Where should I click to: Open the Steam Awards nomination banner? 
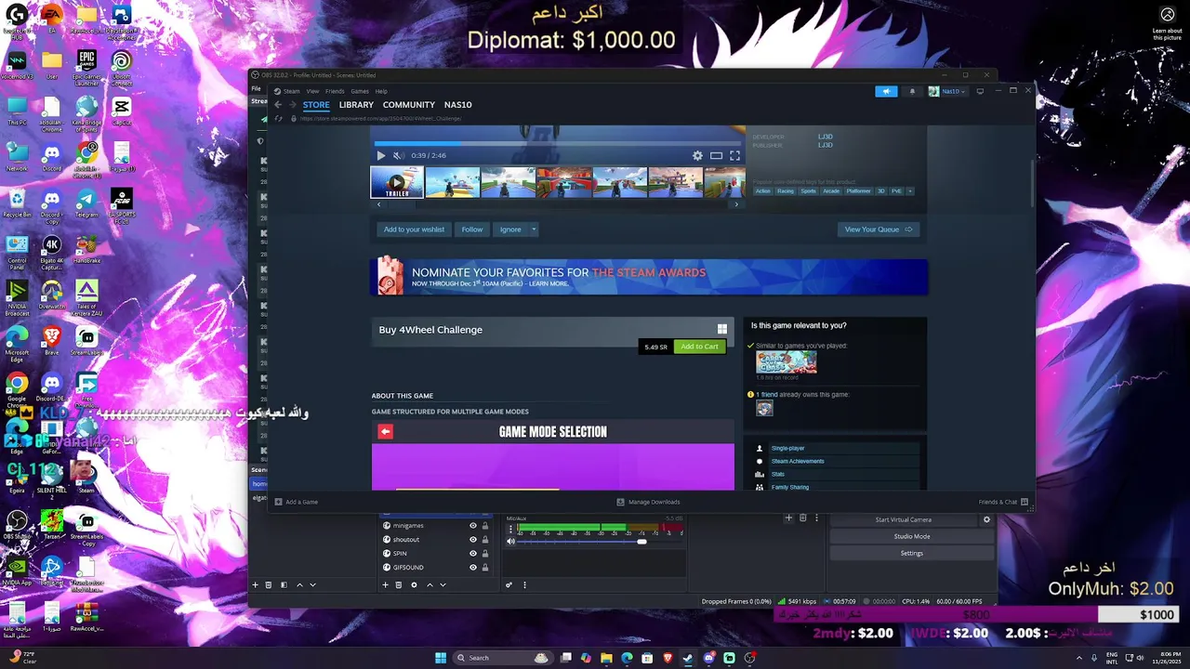pos(649,277)
